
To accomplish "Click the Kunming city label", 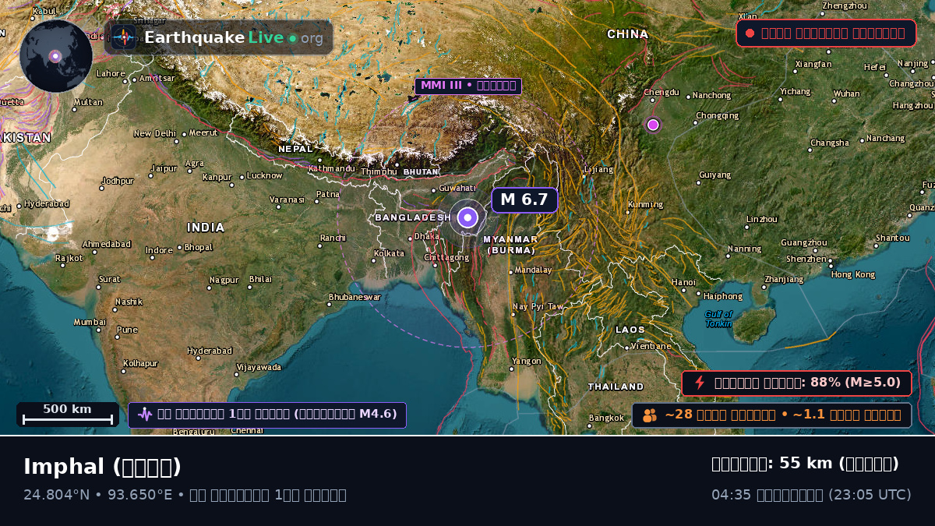I will tap(645, 205).
